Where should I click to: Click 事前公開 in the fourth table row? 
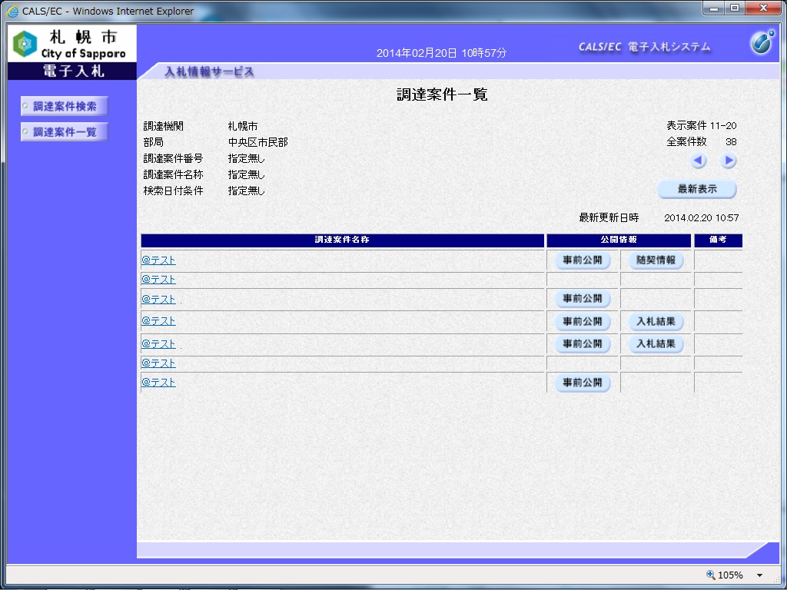click(583, 322)
